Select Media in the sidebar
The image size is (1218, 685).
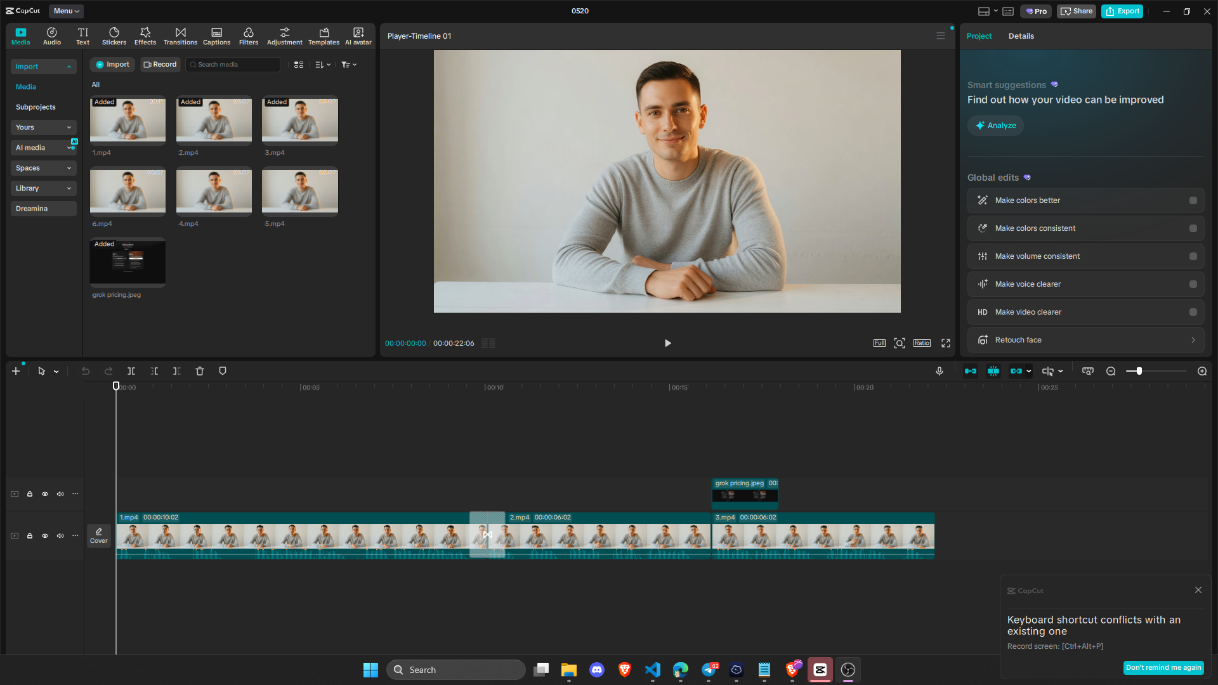[26, 87]
